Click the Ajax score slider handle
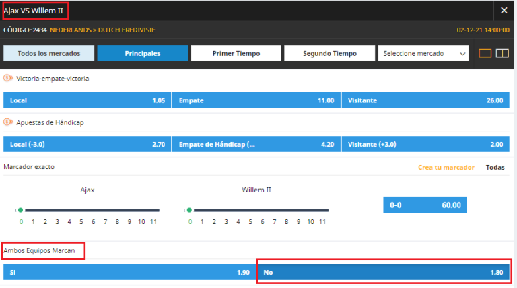The height and width of the screenshot is (288, 517). (x=20, y=210)
